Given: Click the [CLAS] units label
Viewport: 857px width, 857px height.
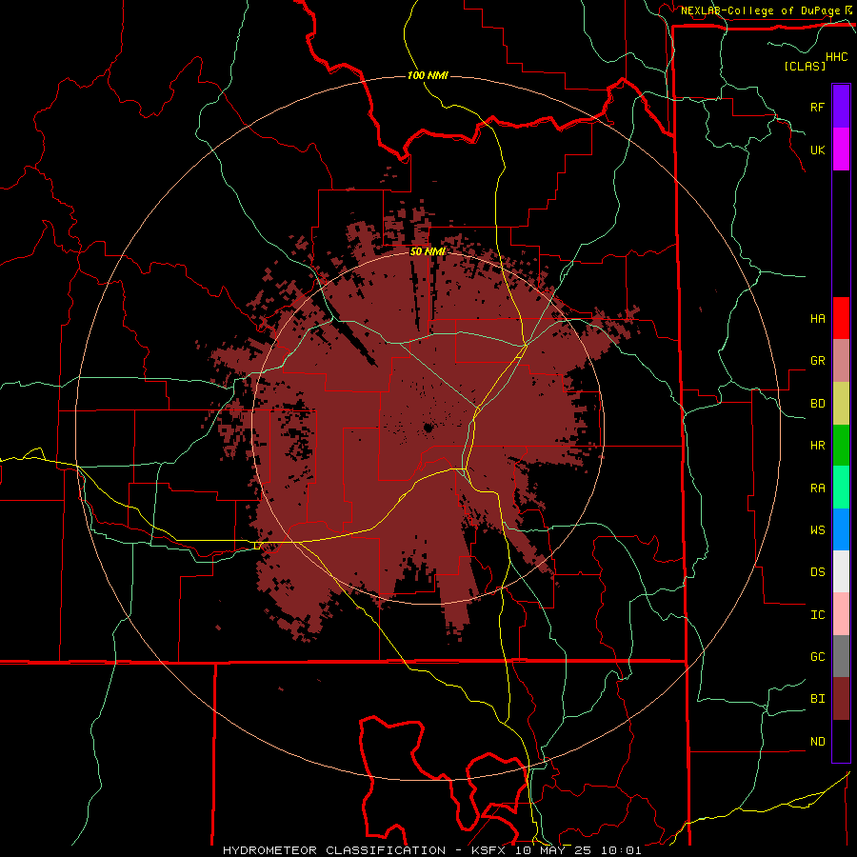Looking at the screenshot, I should click(x=805, y=66).
